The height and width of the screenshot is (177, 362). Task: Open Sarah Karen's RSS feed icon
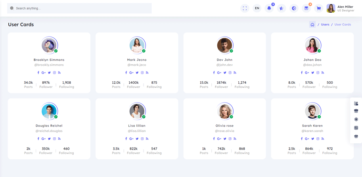[323, 139]
